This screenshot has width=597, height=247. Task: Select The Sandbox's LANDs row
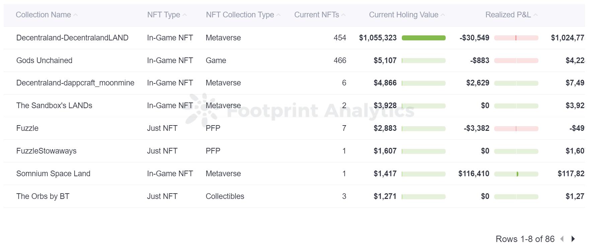point(54,105)
